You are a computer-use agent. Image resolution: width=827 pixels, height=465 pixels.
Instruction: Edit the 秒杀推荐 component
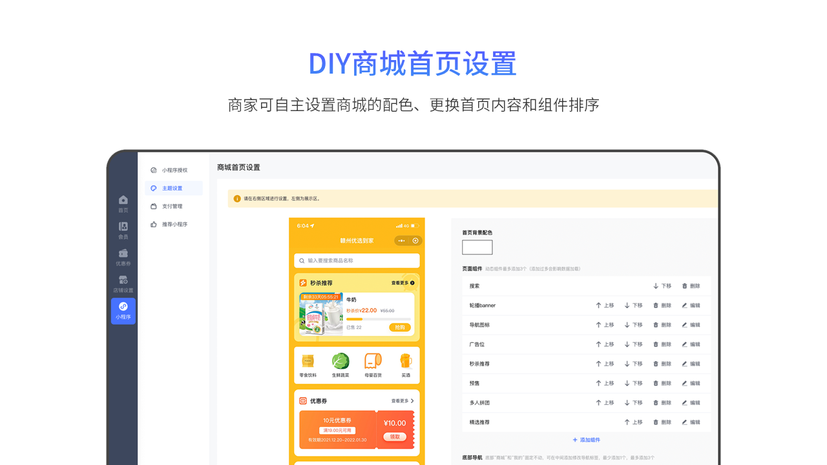pos(691,364)
